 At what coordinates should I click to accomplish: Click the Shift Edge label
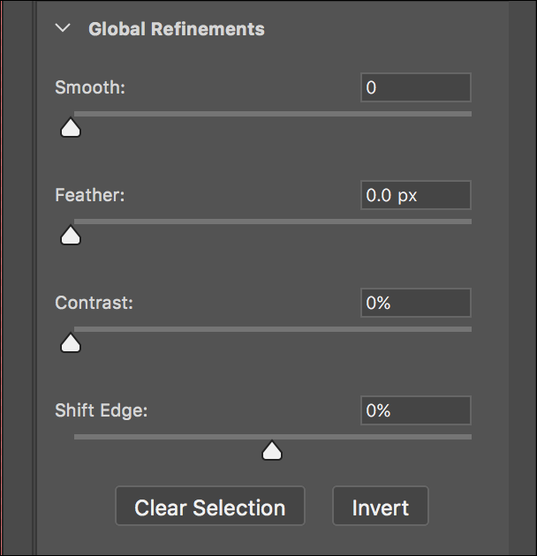[x=102, y=410]
